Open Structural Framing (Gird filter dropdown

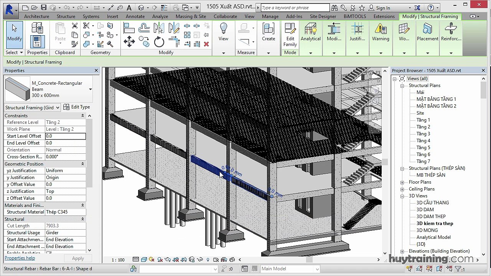tap(32, 107)
